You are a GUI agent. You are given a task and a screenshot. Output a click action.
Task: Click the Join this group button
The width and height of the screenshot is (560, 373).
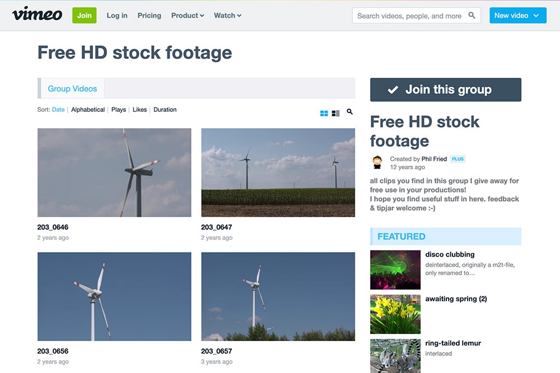point(445,90)
